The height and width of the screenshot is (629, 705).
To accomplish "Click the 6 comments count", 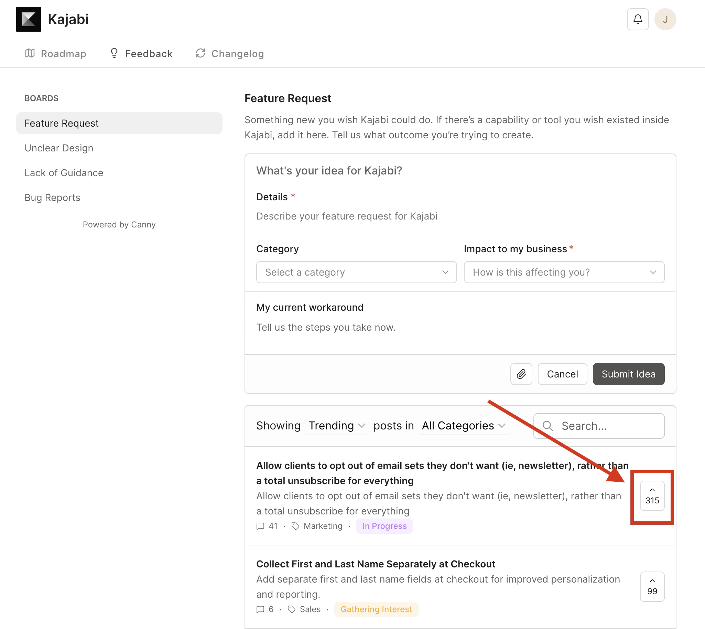I will pyautogui.click(x=271, y=609).
